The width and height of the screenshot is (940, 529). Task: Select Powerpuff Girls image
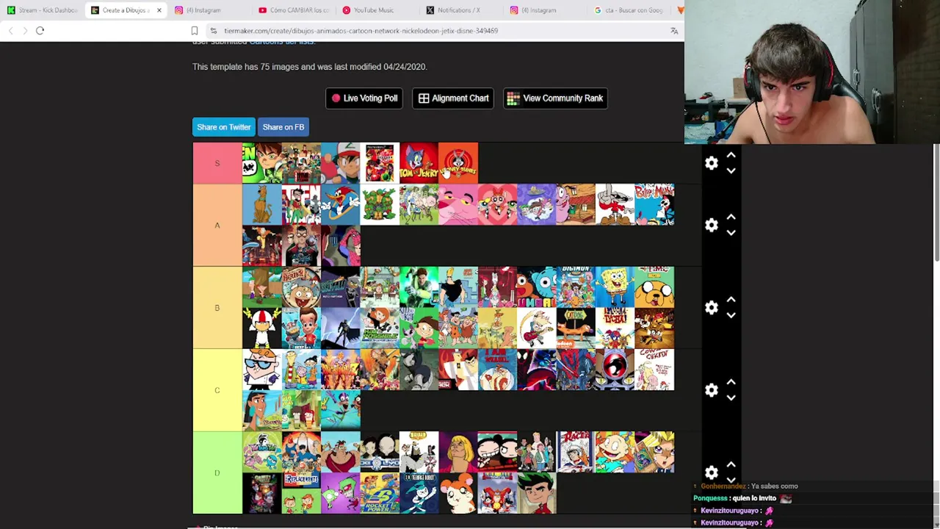[497, 204]
